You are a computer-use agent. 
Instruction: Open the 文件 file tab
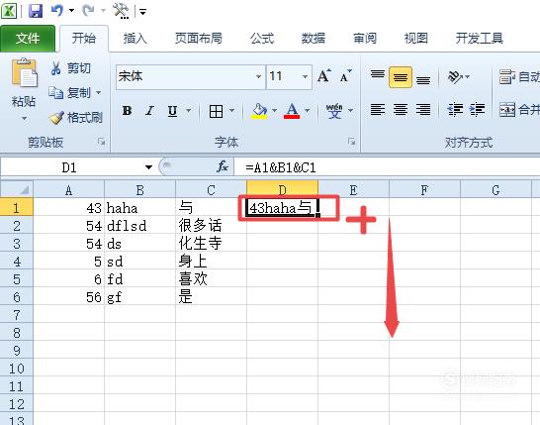point(28,39)
